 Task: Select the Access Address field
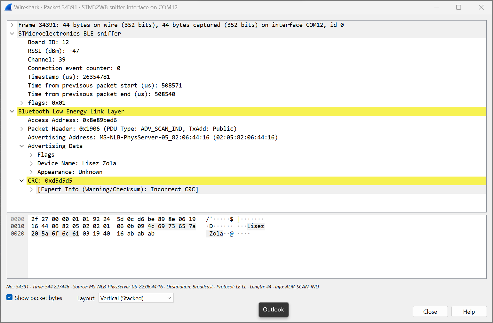[x=72, y=120]
